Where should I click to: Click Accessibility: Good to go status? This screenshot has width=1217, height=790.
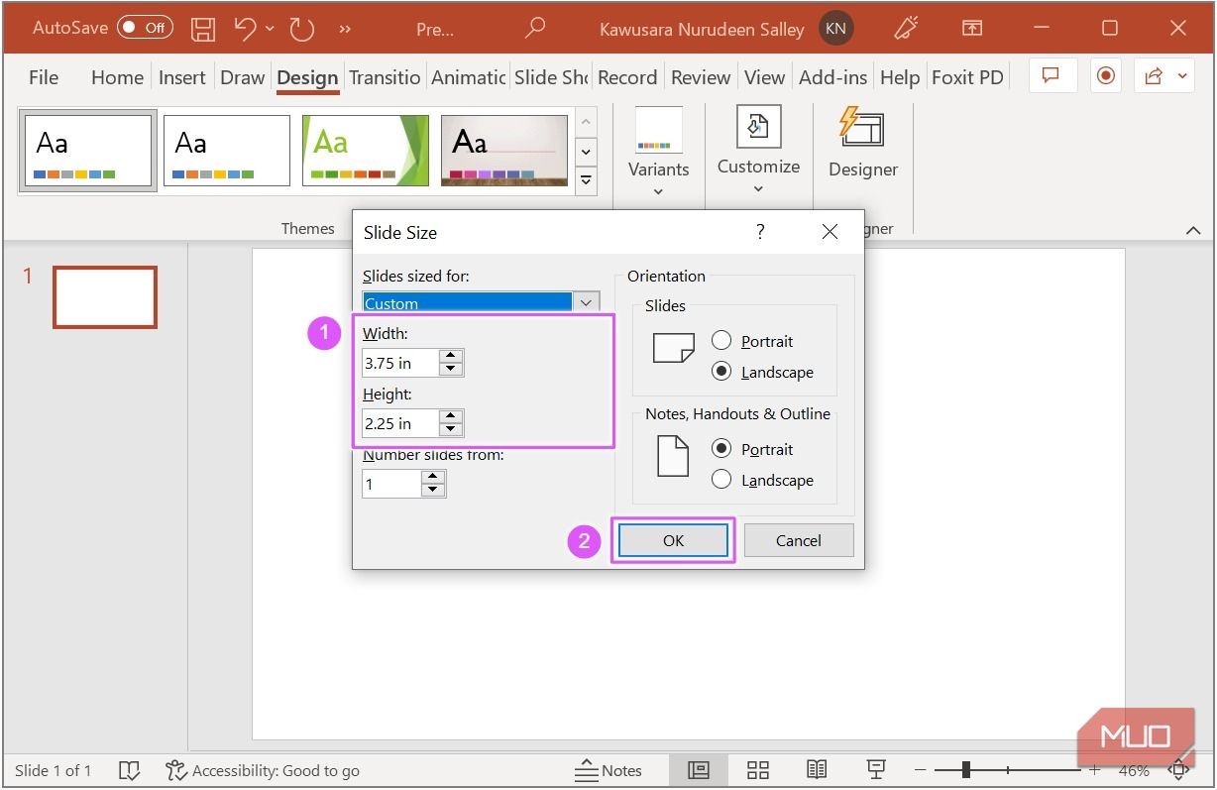(263, 770)
